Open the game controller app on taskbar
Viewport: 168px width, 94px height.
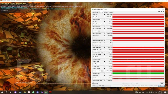(x=42, y=92)
